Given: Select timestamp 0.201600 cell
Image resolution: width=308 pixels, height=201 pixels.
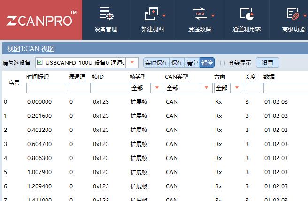Looking at the screenshot, I should point(39,116).
